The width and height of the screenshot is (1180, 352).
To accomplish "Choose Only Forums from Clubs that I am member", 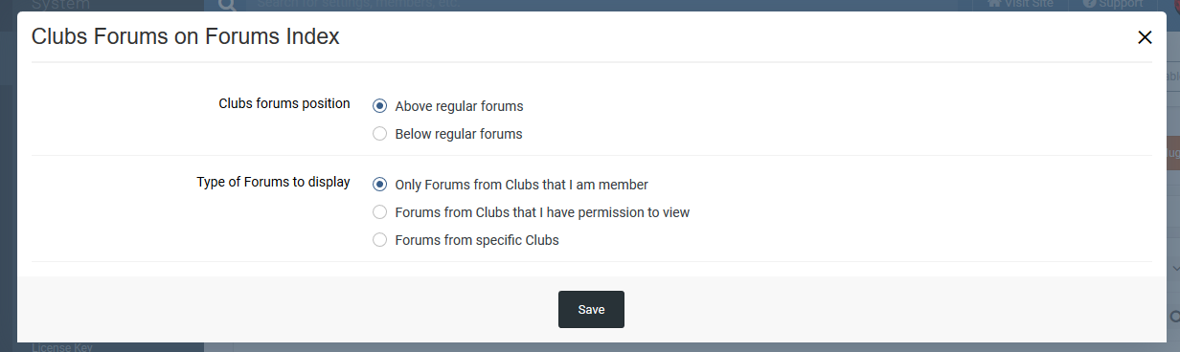I will (379, 185).
